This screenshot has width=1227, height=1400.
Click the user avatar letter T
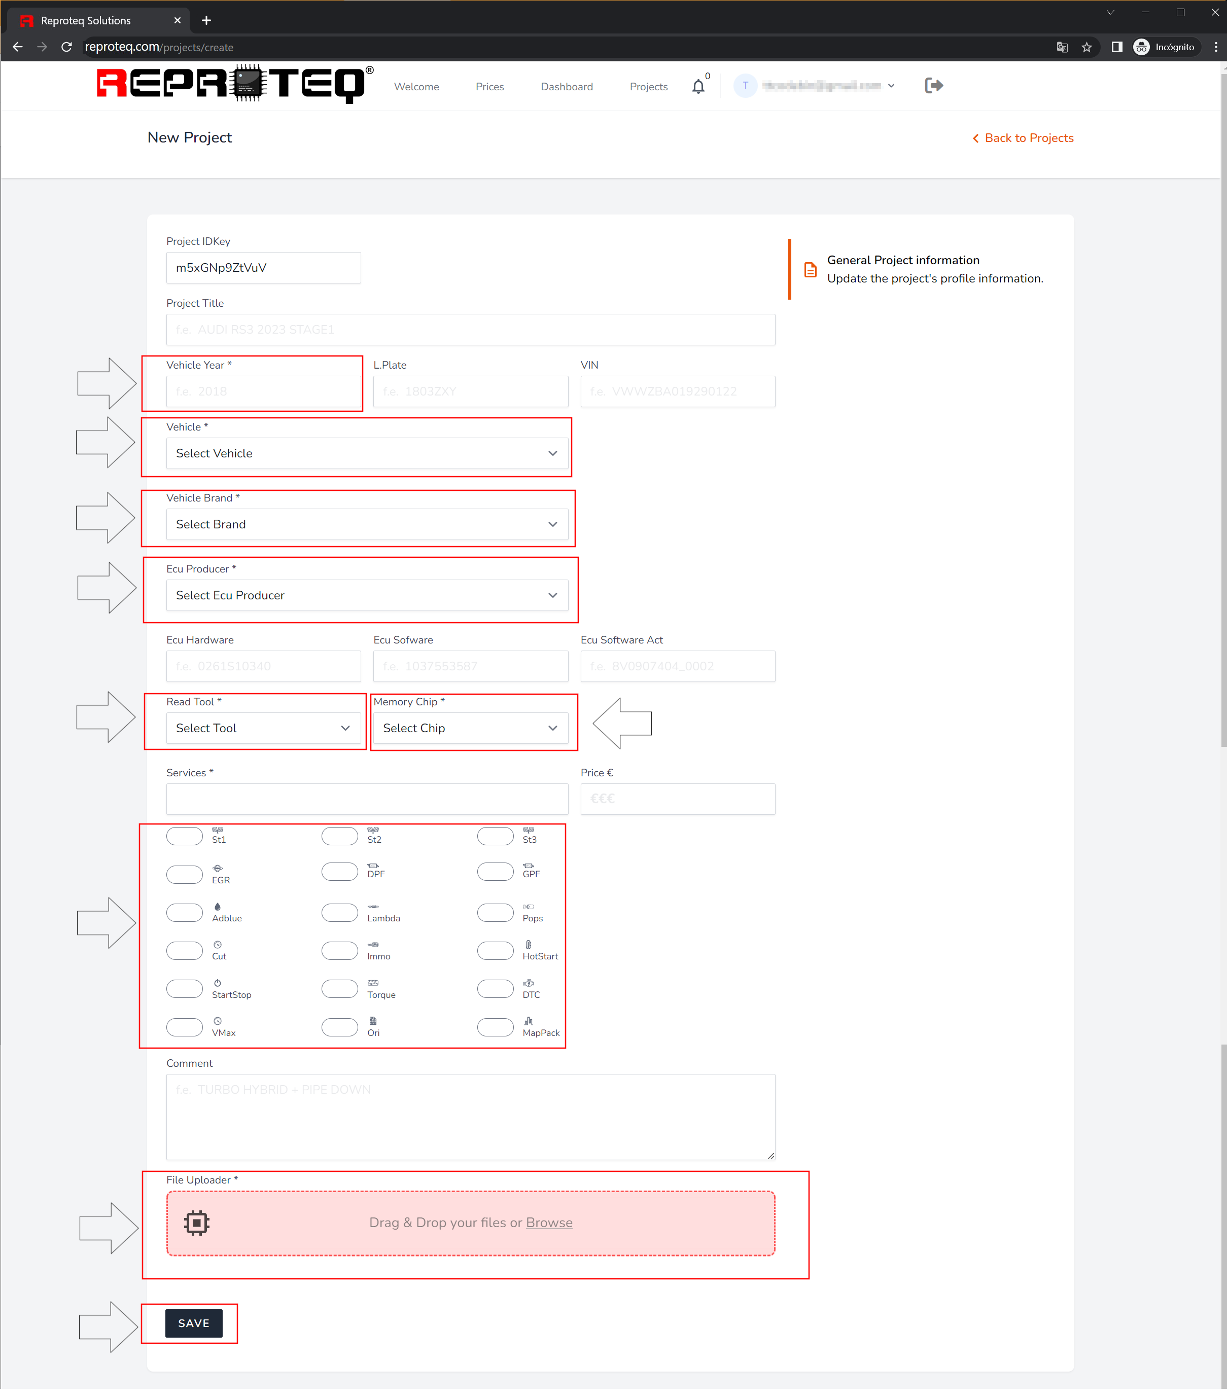click(745, 86)
